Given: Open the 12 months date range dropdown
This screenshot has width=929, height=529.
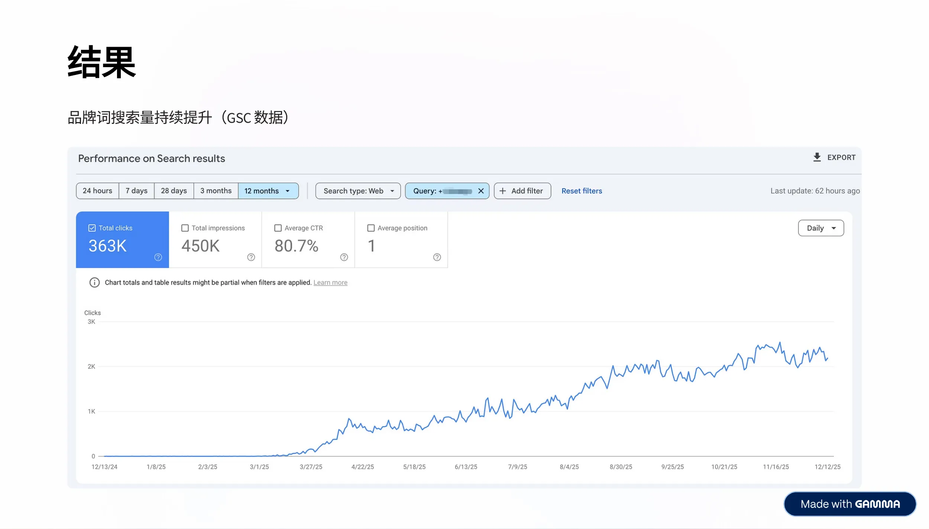Looking at the screenshot, I should [268, 191].
